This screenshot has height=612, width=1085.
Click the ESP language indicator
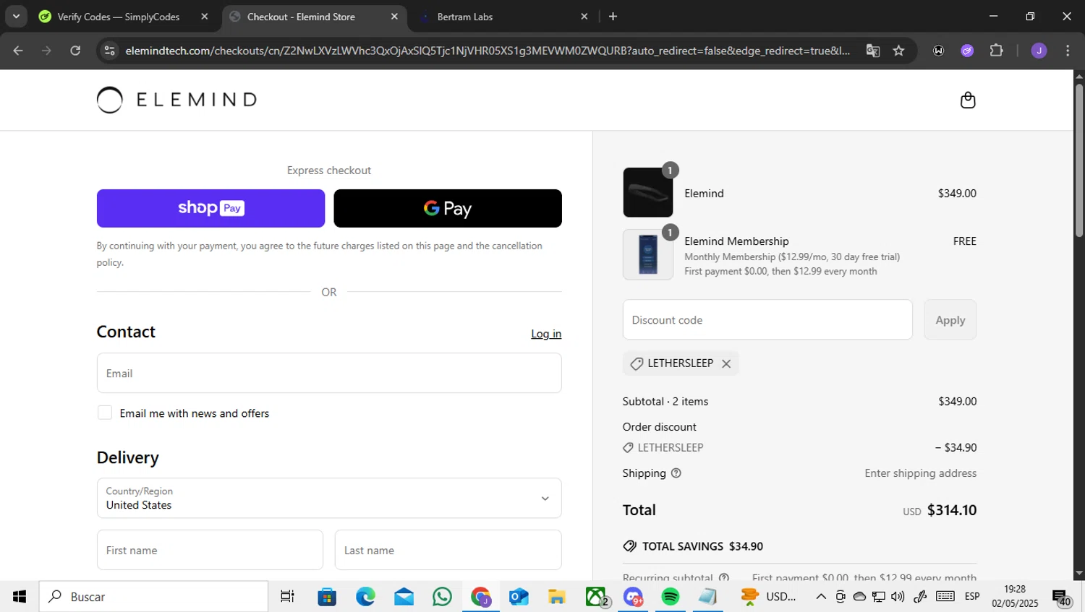click(x=972, y=596)
